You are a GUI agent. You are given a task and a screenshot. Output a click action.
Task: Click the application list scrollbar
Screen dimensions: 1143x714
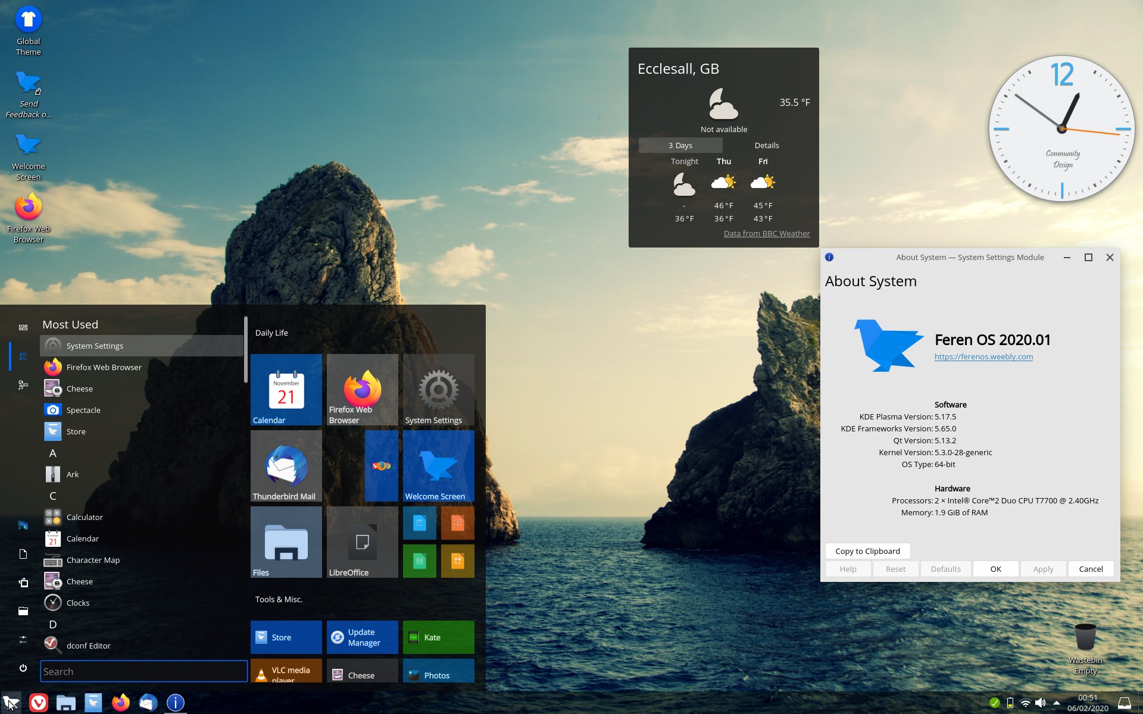[x=245, y=350]
